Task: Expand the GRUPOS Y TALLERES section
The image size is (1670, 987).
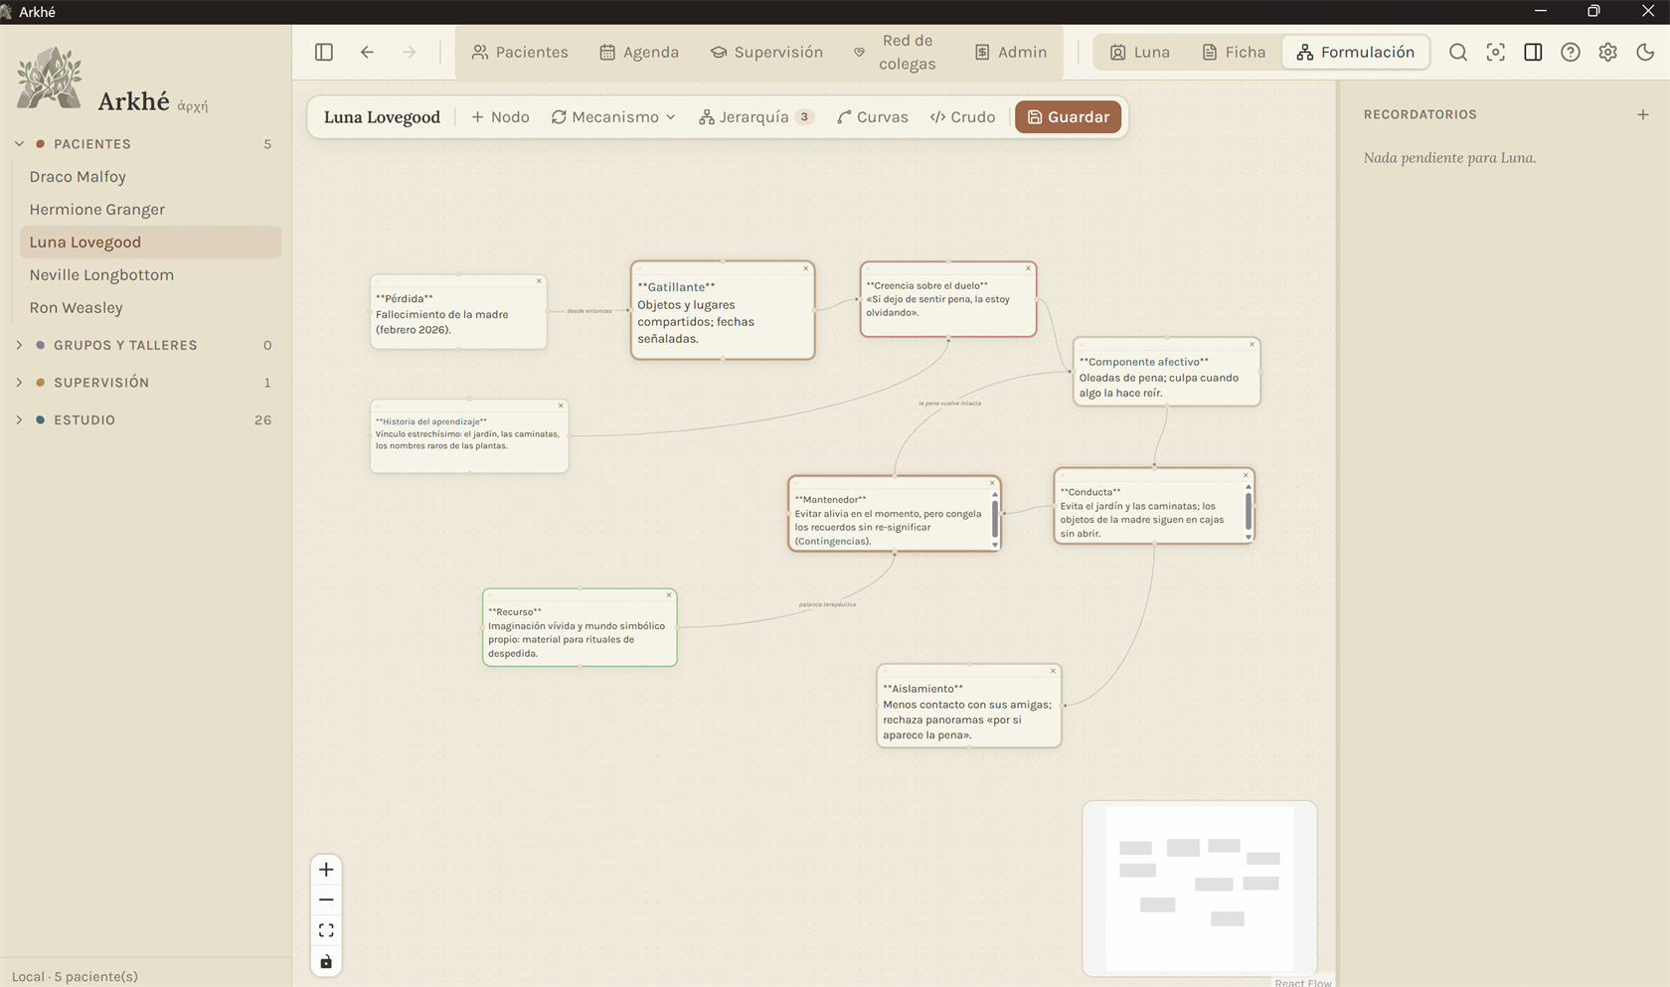Action: (19, 345)
